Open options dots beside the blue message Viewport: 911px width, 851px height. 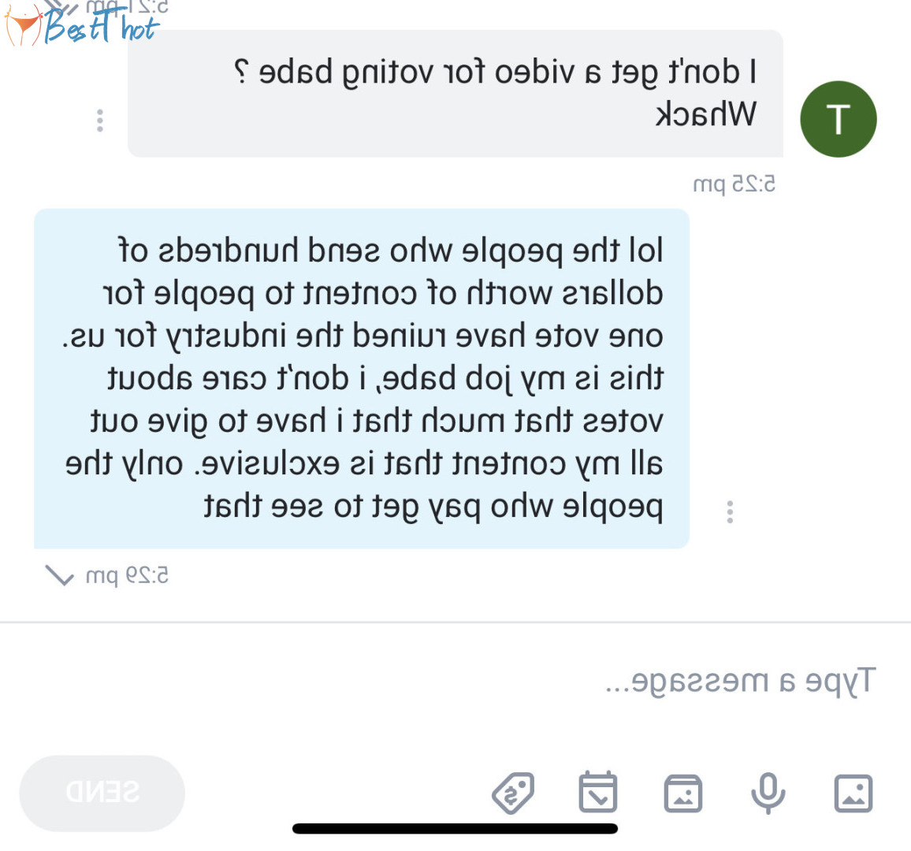pyautogui.click(x=730, y=511)
